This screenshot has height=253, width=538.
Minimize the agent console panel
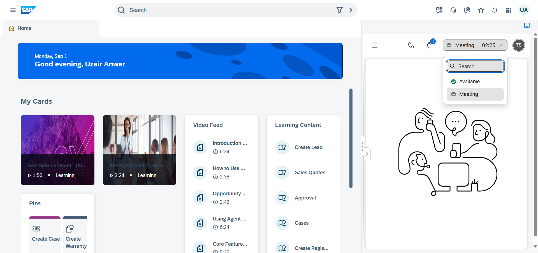click(527, 25)
